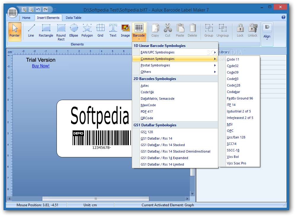Select the Pointer tool
The image size is (295, 216).
[x=15, y=32]
